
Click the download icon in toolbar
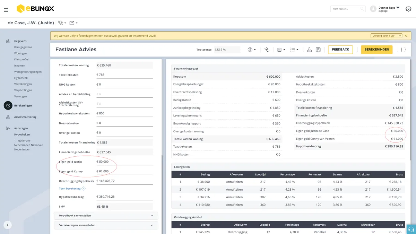(310, 50)
